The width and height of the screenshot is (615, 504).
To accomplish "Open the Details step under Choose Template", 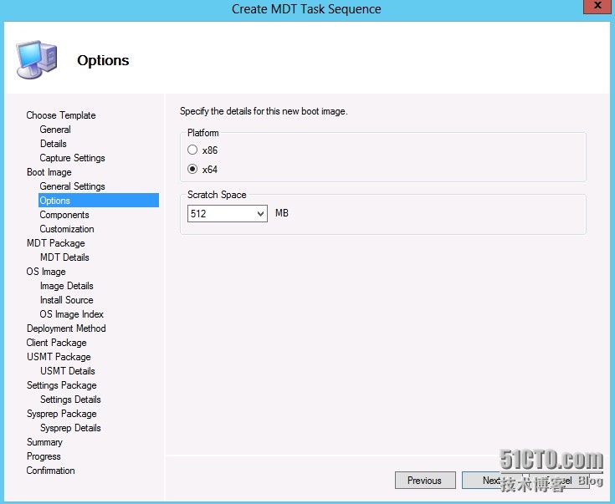I will click(x=54, y=144).
